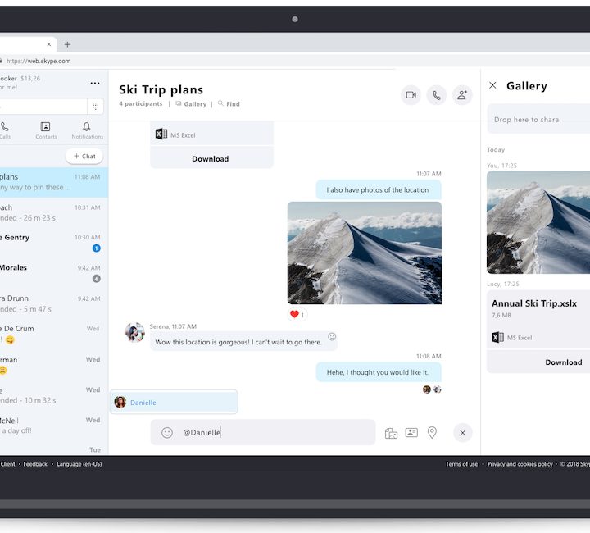Download the Excel file in chat
590x533 pixels.
(211, 159)
